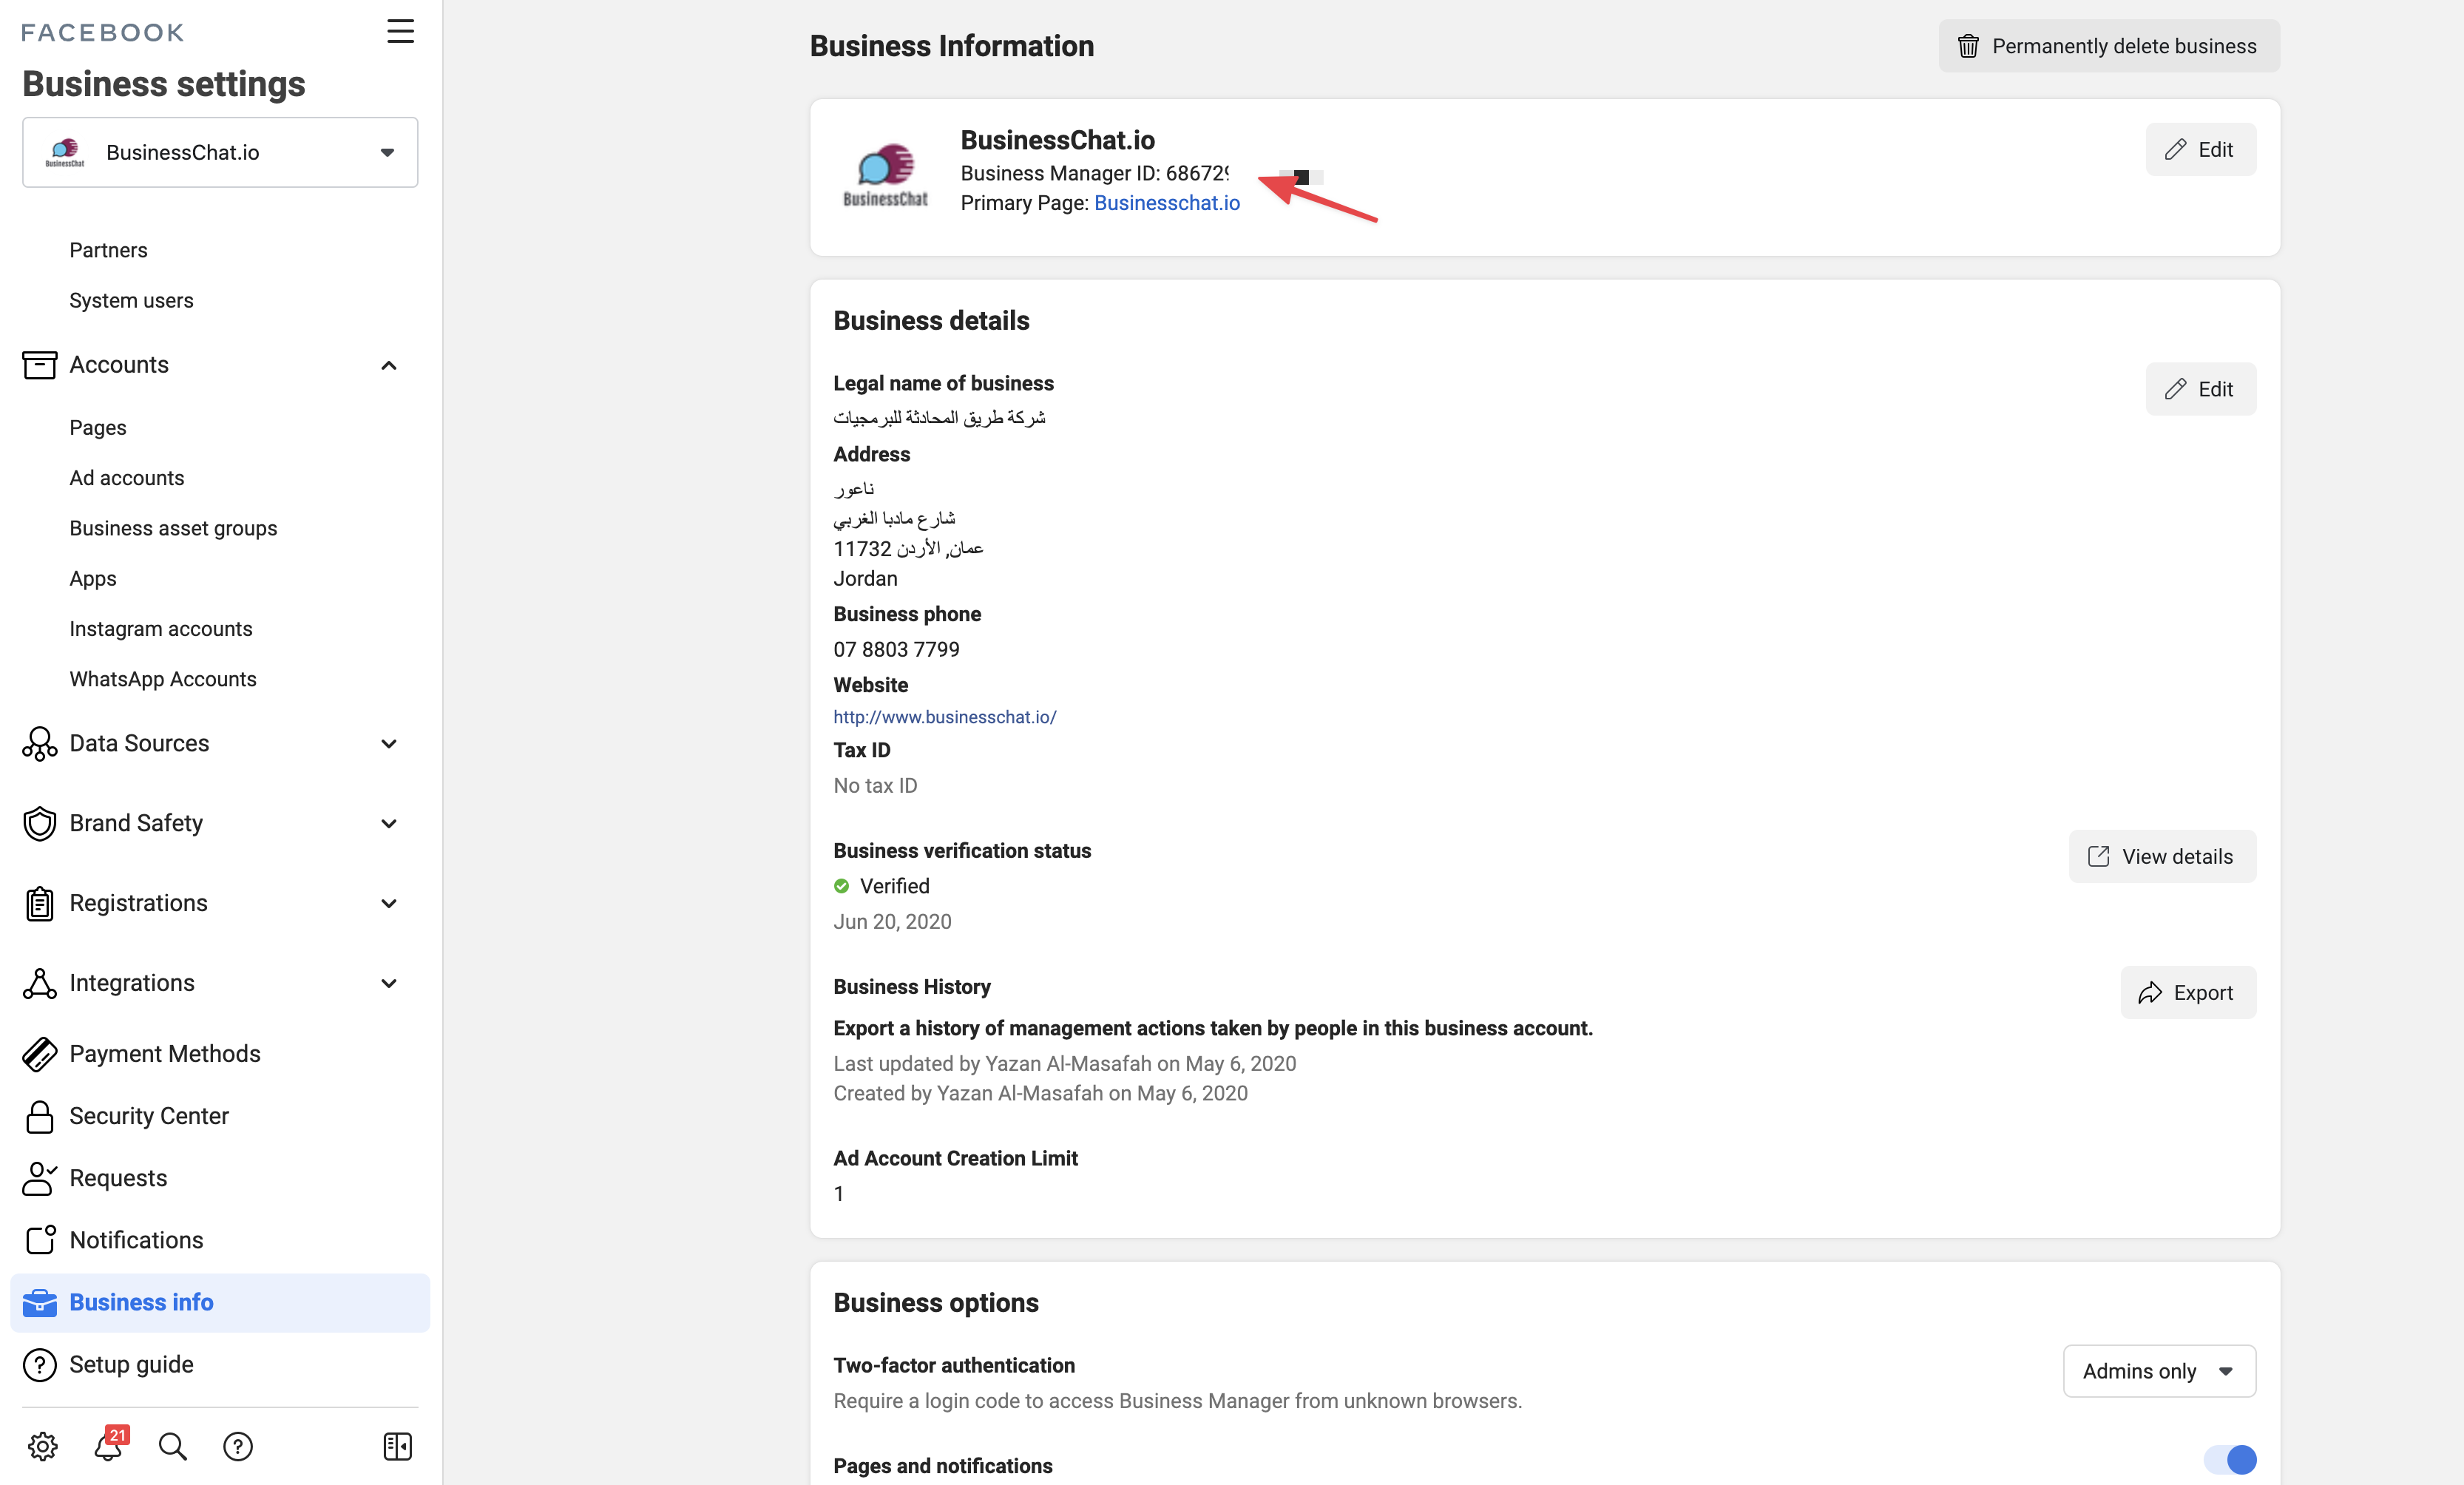Open the http://www.businesschat.io/ website link
This screenshot has width=2464, height=1485.
(944, 717)
